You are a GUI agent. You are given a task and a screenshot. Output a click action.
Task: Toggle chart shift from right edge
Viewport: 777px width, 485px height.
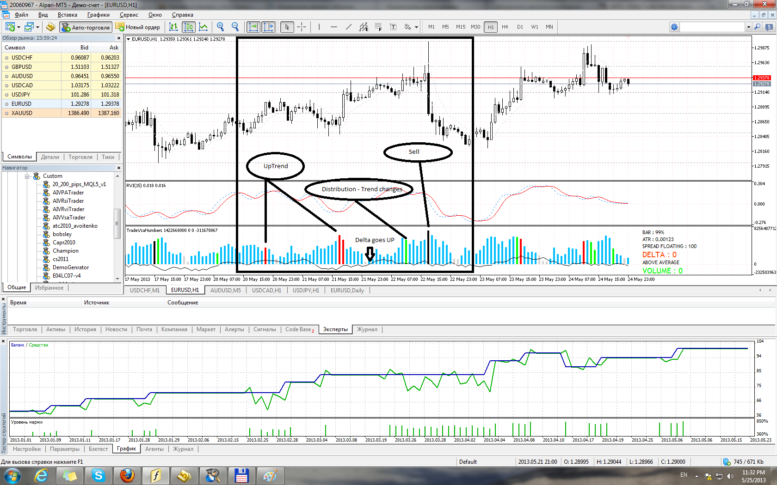(268, 27)
